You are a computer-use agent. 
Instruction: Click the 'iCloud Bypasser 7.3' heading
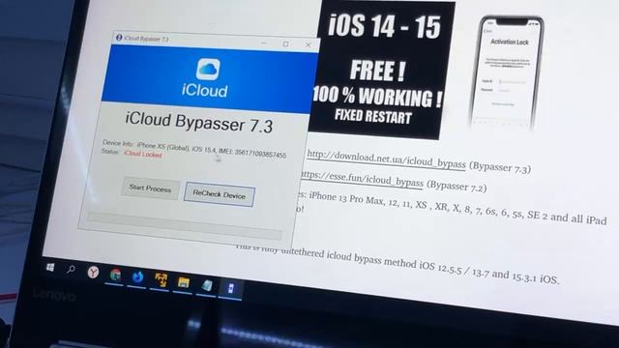tap(199, 123)
